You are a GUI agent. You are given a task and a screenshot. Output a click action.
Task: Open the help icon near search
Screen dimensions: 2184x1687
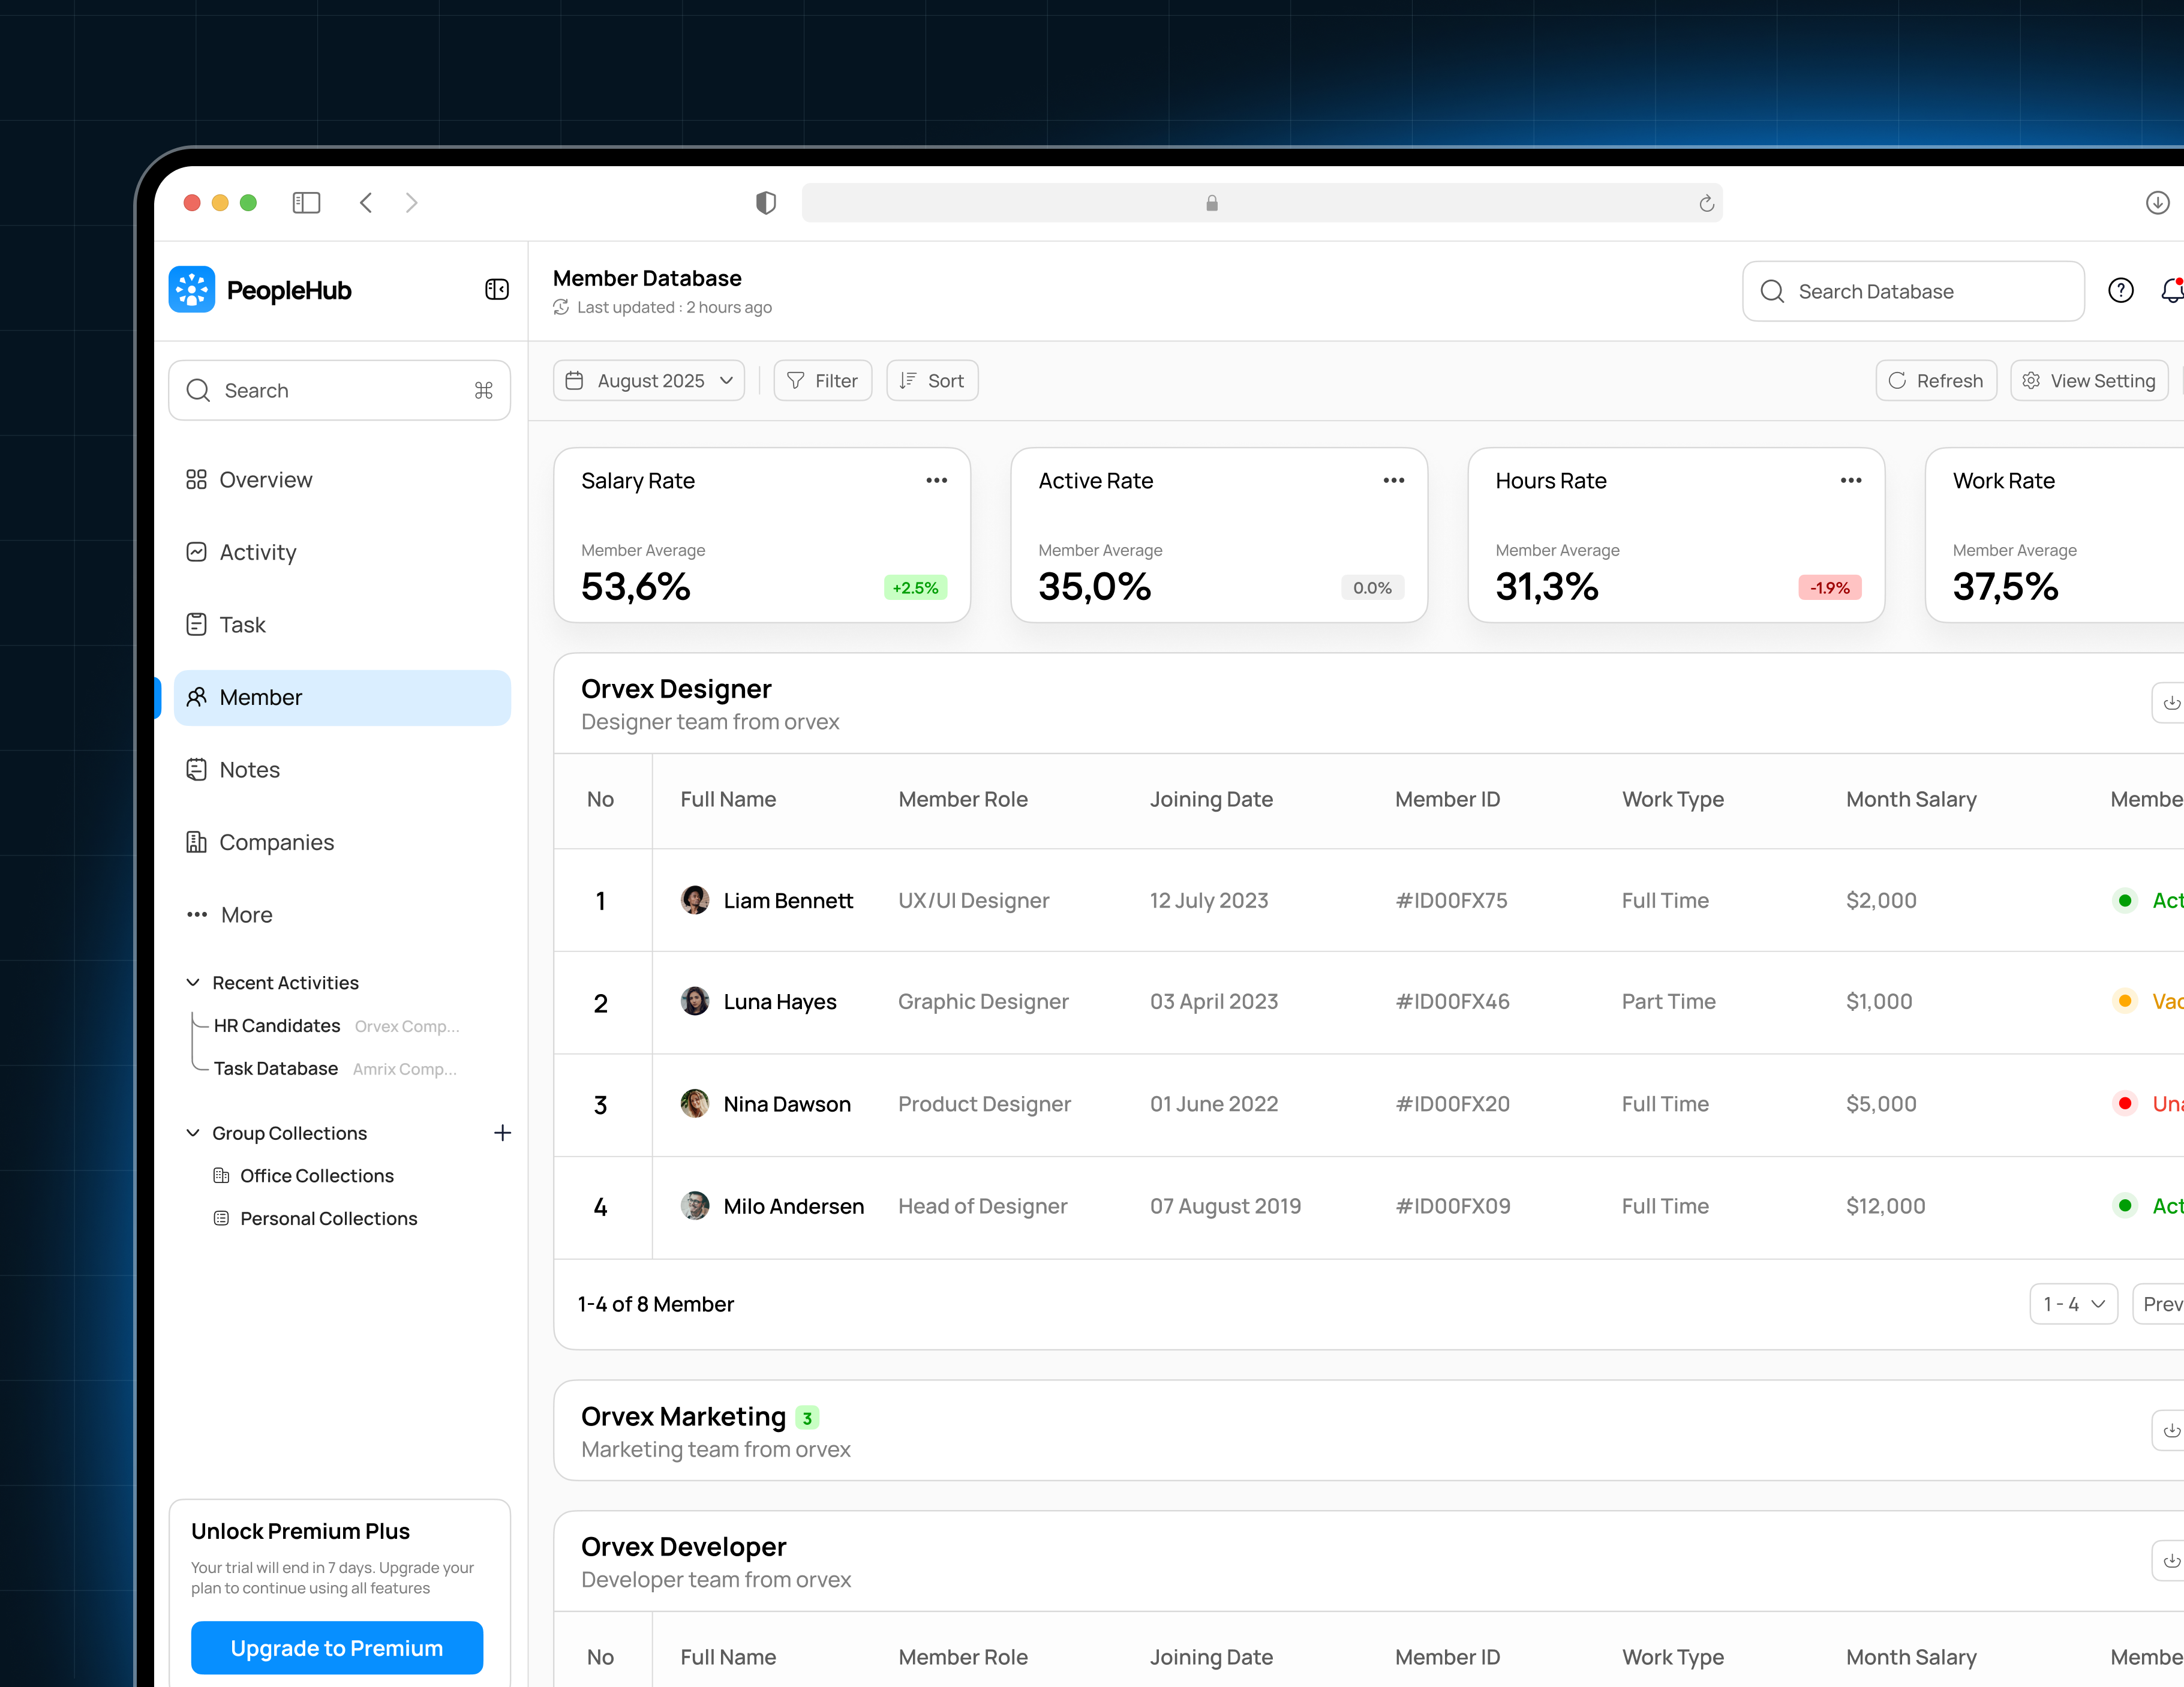(2120, 290)
